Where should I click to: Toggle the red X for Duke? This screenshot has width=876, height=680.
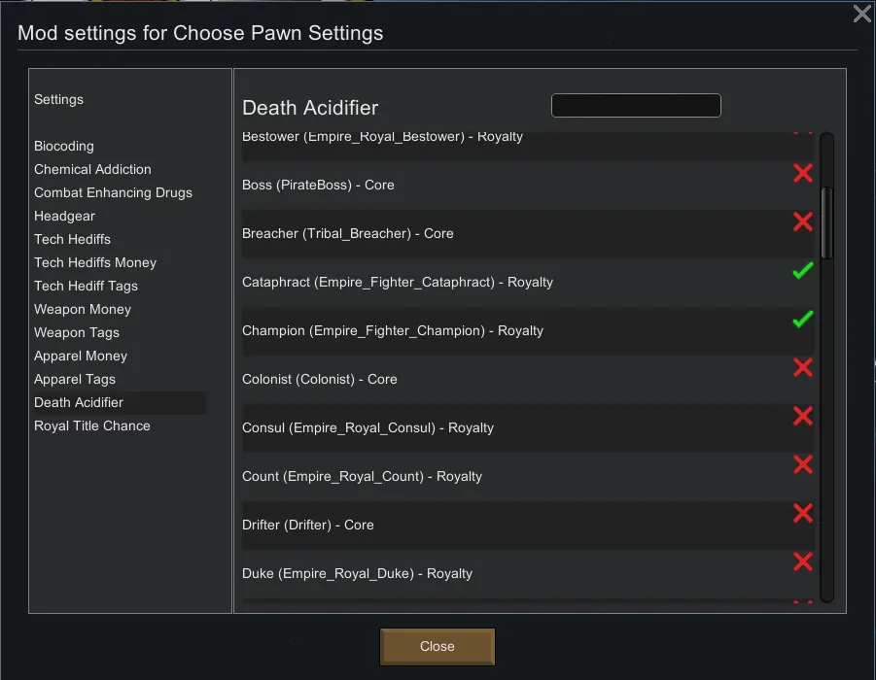(x=802, y=562)
